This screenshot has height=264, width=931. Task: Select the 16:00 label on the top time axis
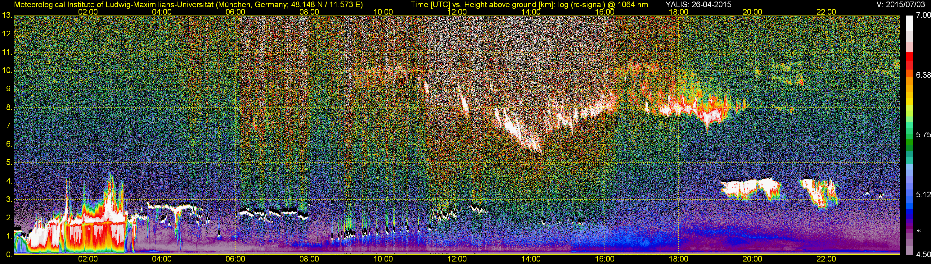(605, 12)
